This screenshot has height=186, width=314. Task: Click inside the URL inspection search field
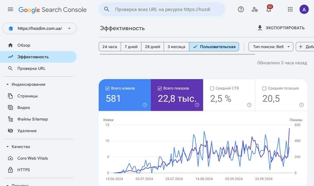pyautogui.click(x=162, y=9)
